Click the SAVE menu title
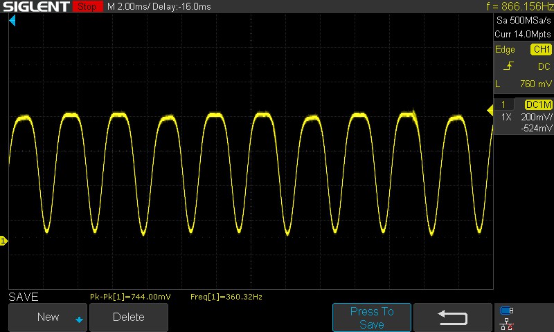Image resolution: width=554 pixels, height=332 pixels. tap(24, 297)
